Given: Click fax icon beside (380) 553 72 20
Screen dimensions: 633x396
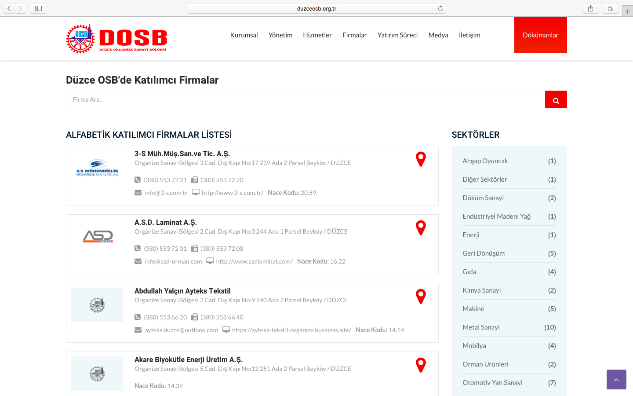Looking at the screenshot, I should coord(194,180).
